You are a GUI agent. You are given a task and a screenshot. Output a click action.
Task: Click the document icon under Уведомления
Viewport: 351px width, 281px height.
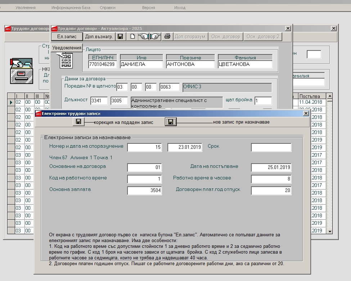point(66,60)
